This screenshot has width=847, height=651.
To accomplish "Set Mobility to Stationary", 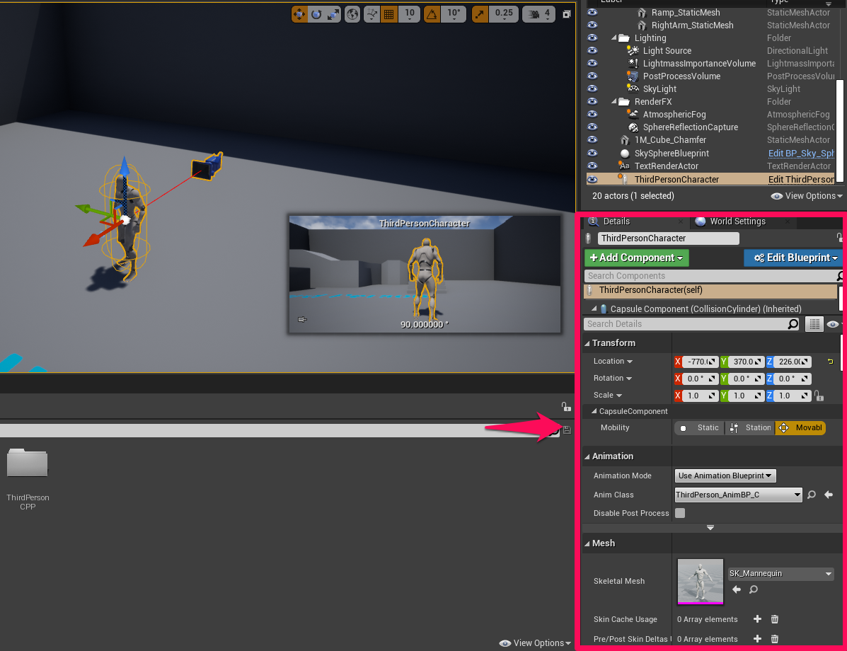I will pos(750,428).
